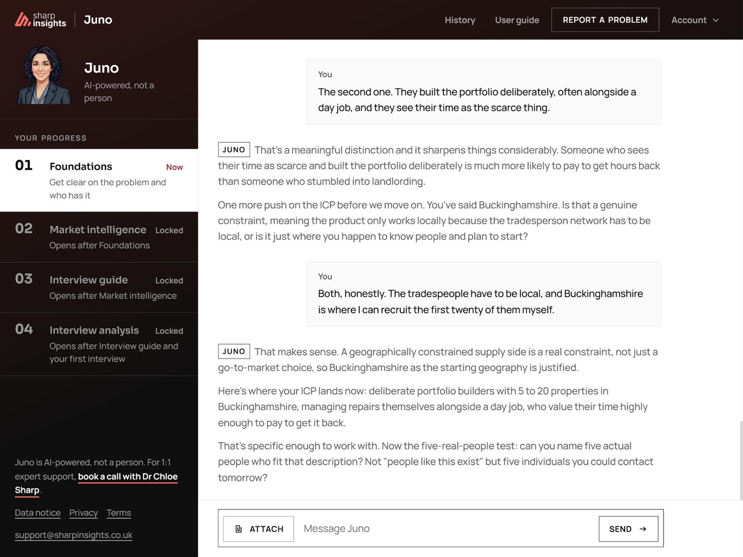Click 'Locked' label beside Interview guide

point(169,281)
